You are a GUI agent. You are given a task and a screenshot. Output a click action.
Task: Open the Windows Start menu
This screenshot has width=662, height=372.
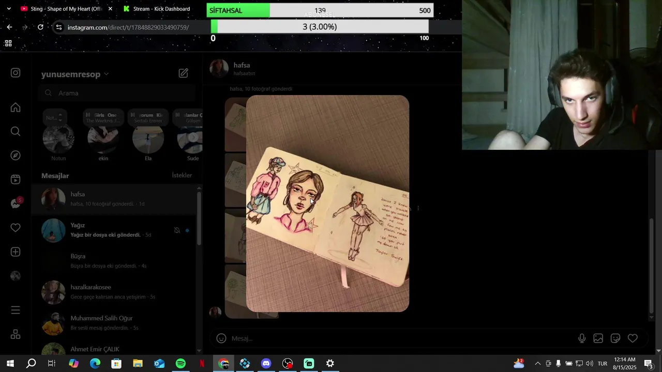click(x=10, y=364)
